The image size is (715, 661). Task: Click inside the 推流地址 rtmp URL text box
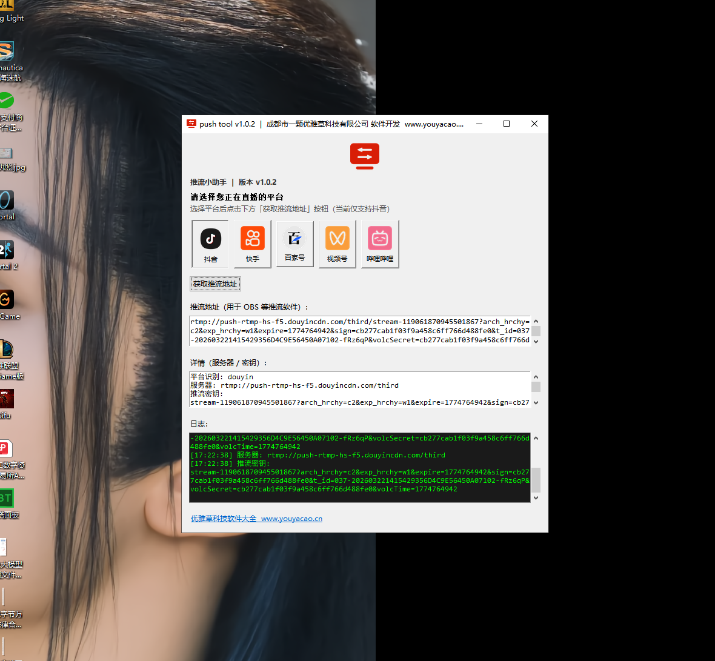(x=360, y=331)
